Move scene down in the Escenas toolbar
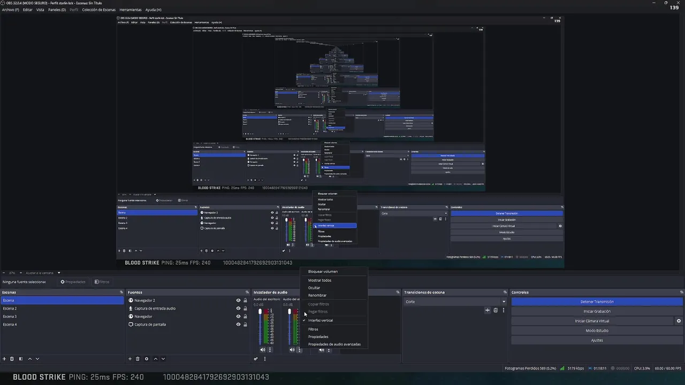Screen dimensions: 685x385 coord(37,359)
